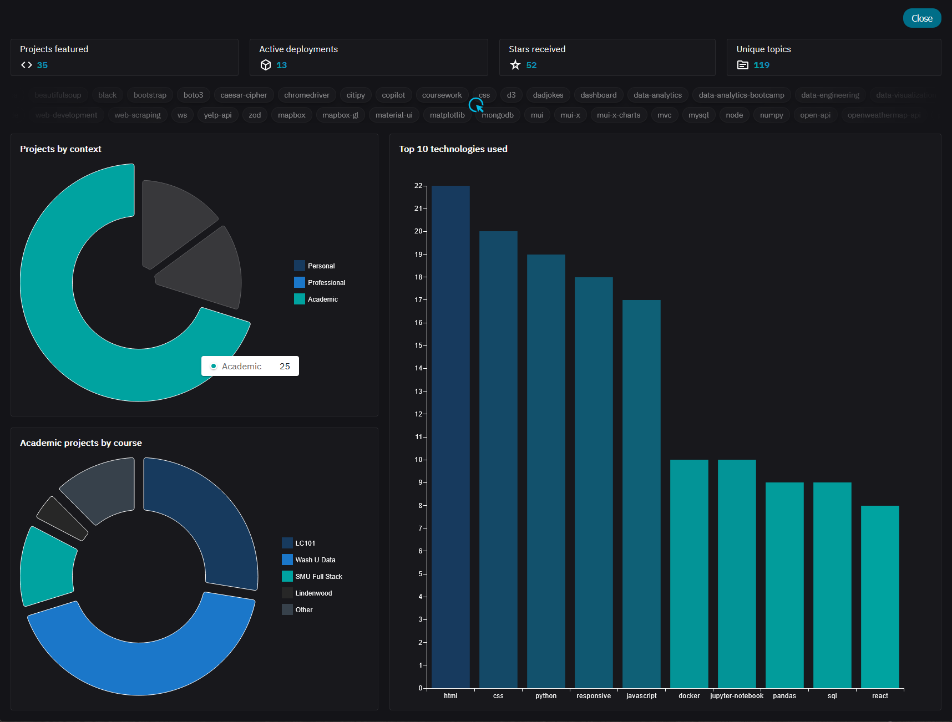This screenshot has width=952, height=722.
Task: Click the Professional legend color swatch
Action: pyautogui.click(x=300, y=283)
